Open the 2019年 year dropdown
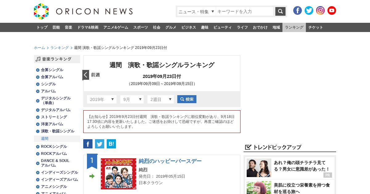Image resolution: width=370 pixels, height=194 pixels. tap(102, 99)
